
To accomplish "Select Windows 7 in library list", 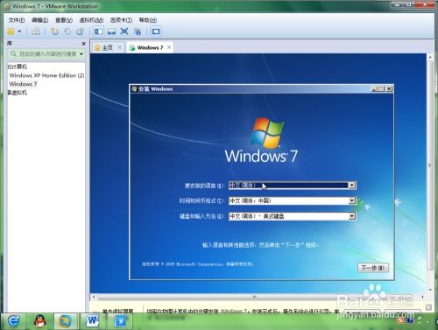I will tap(23, 84).
